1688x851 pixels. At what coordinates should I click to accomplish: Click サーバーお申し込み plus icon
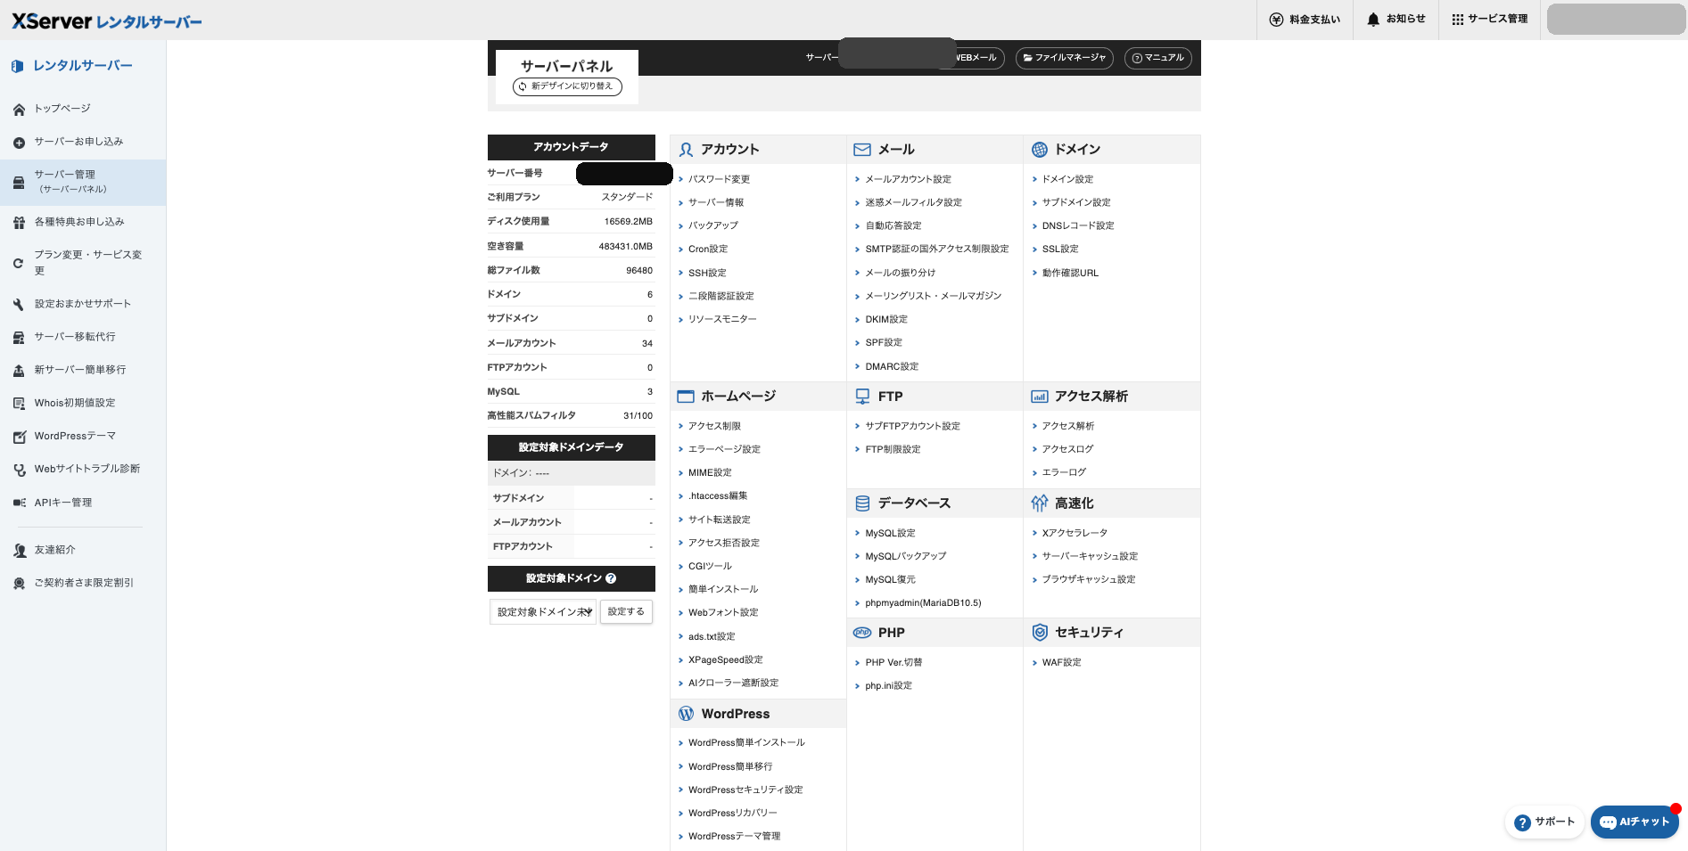(x=19, y=143)
